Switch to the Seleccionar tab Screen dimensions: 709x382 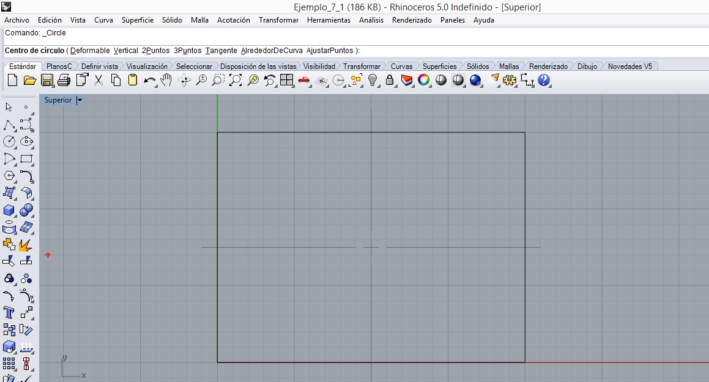click(194, 67)
